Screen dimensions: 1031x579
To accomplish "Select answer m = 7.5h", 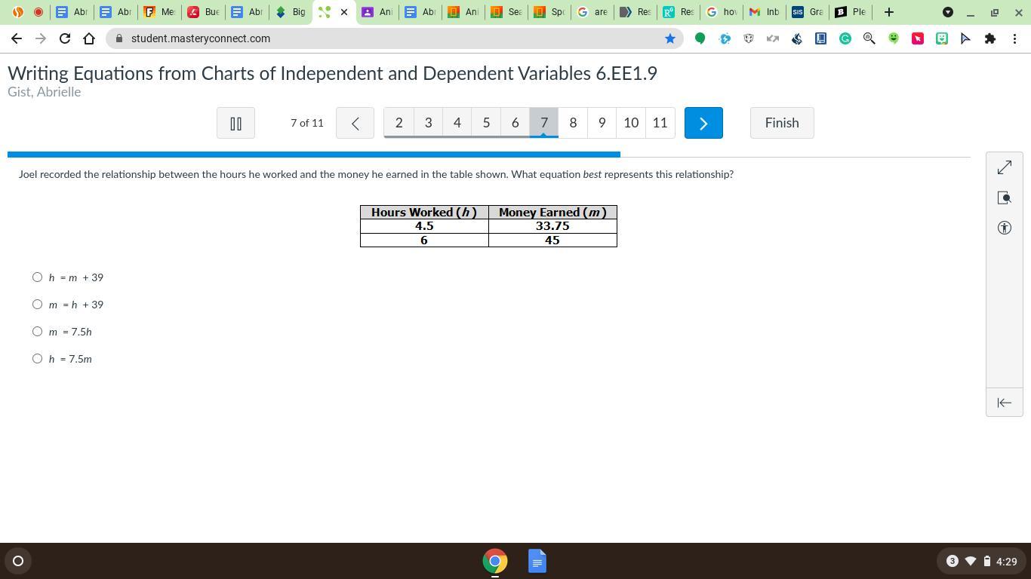I will pyautogui.click(x=37, y=332).
